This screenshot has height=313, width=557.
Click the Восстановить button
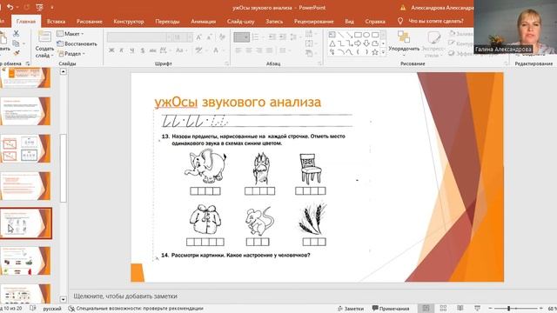pyautogui.click(x=77, y=43)
